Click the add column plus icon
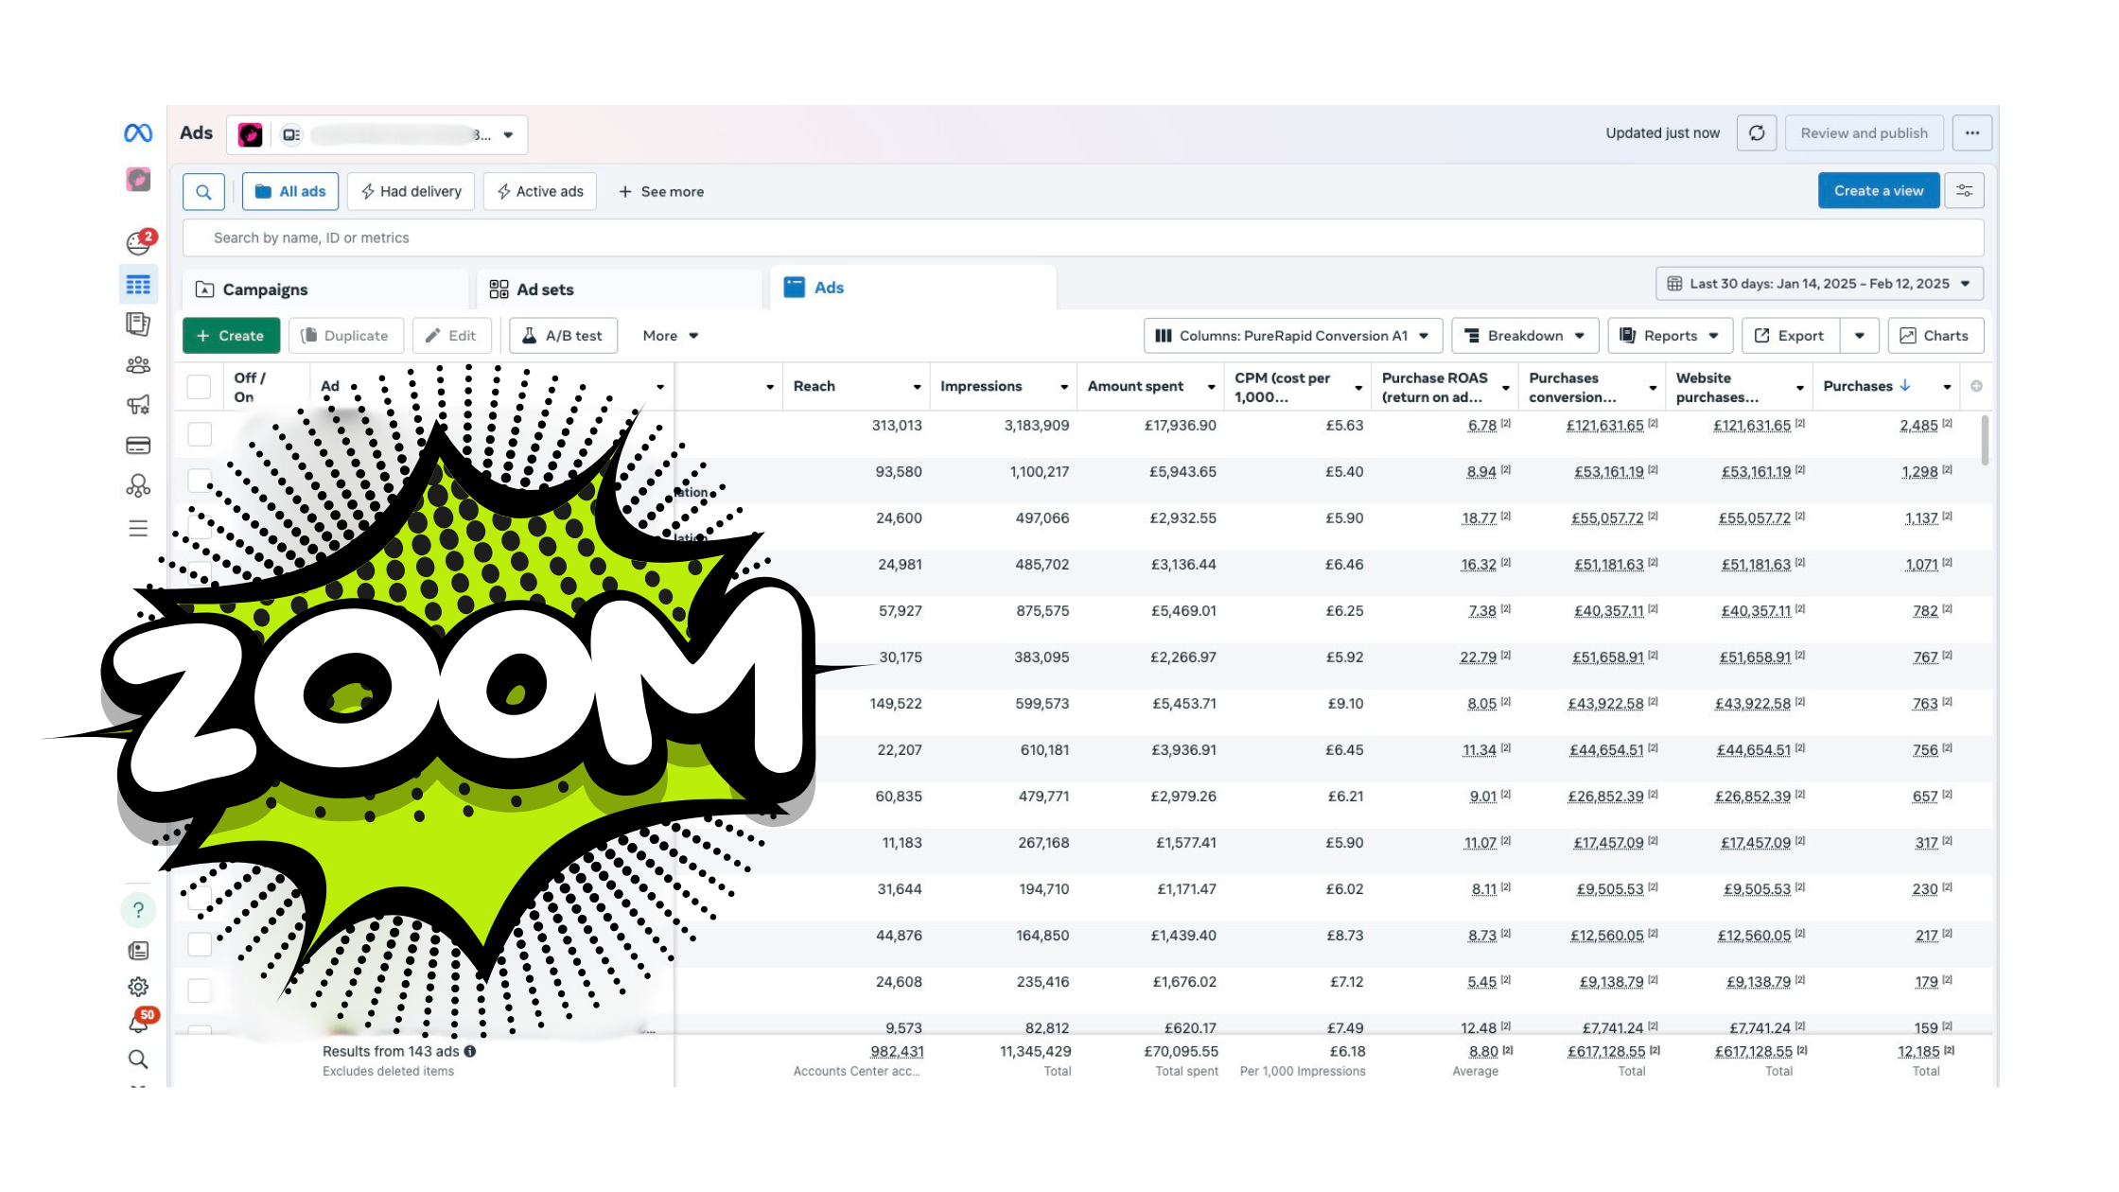The height and width of the screenshot is (1192, 2119). [x=1977, y=386]
